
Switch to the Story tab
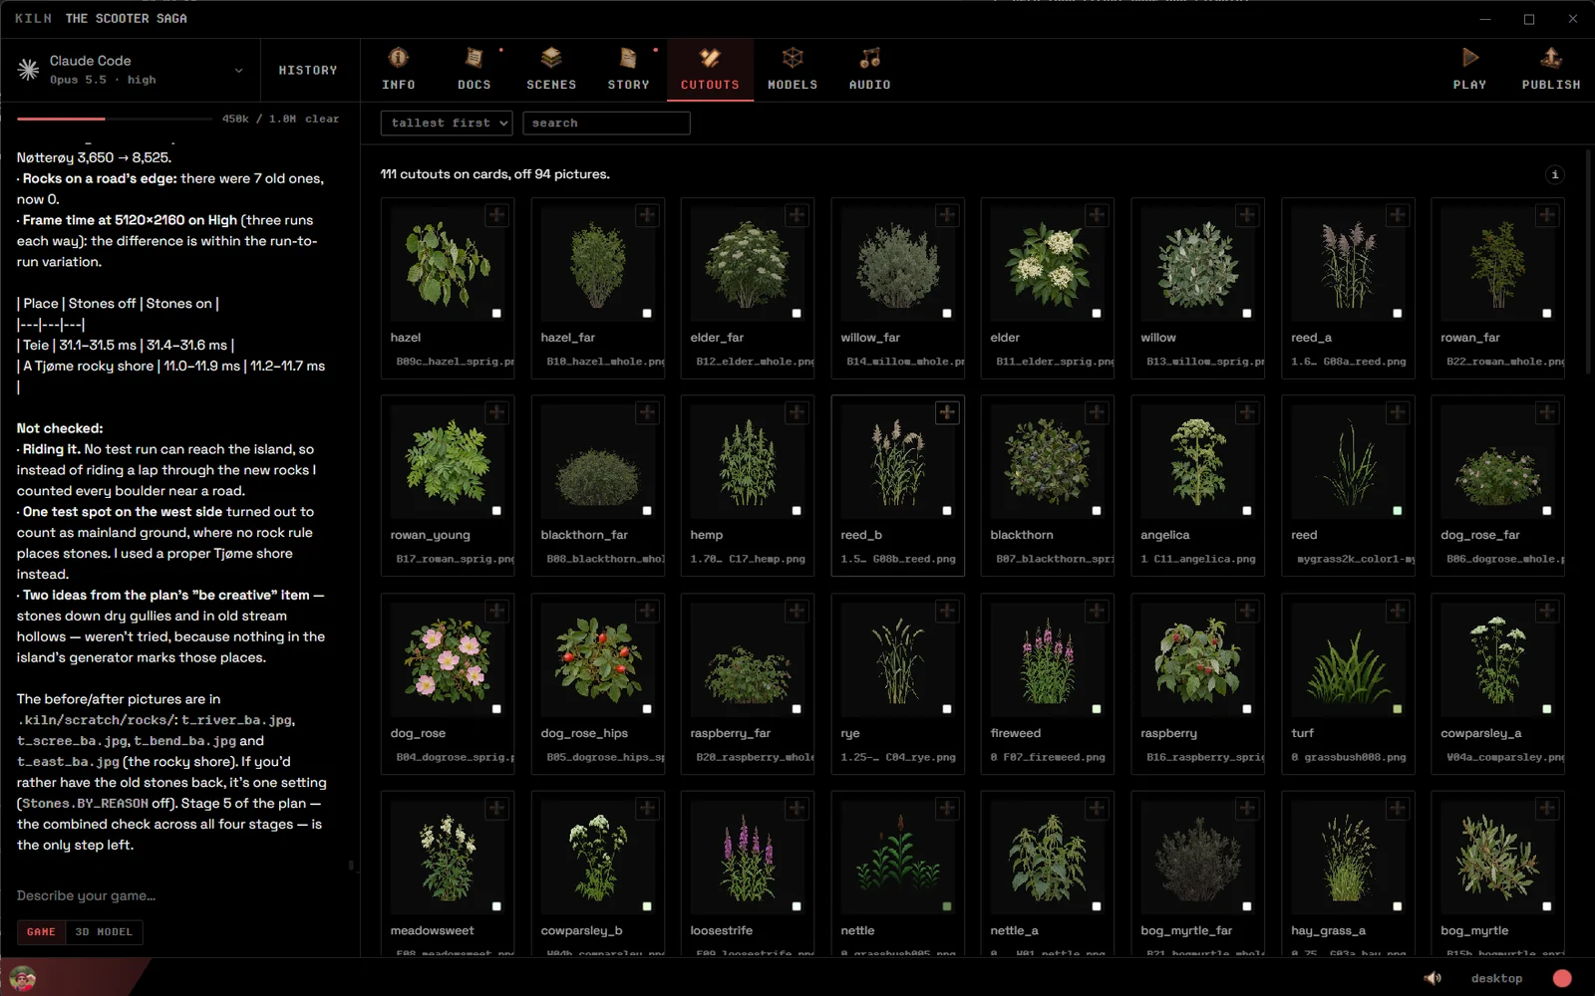(x=628, y=70)
